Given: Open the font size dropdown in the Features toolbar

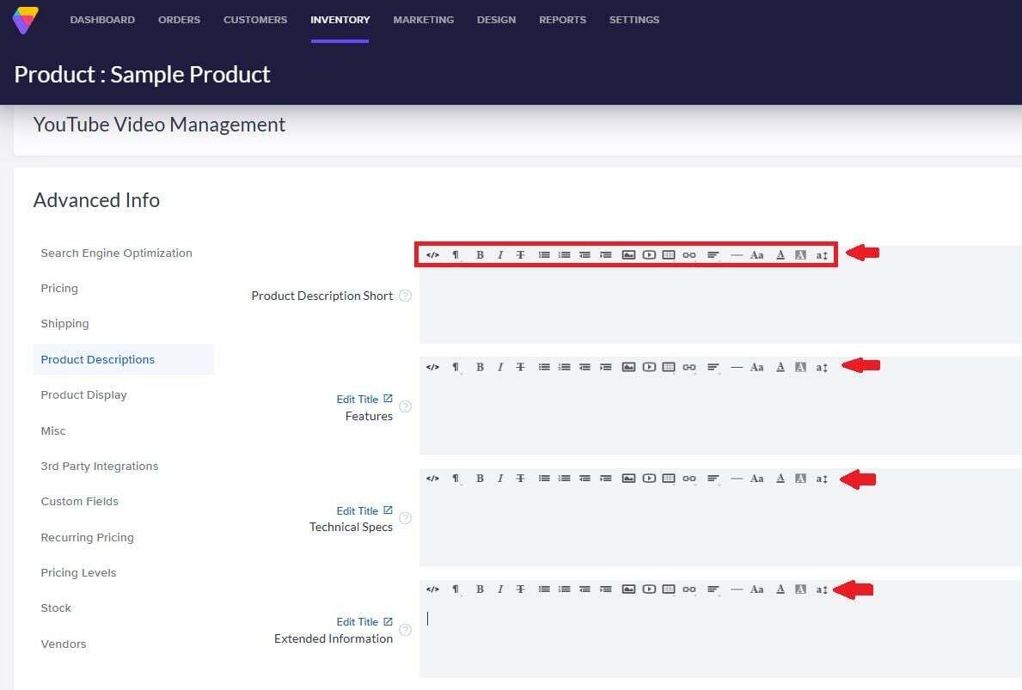Looking at the screenshot, I should point(757,366).
